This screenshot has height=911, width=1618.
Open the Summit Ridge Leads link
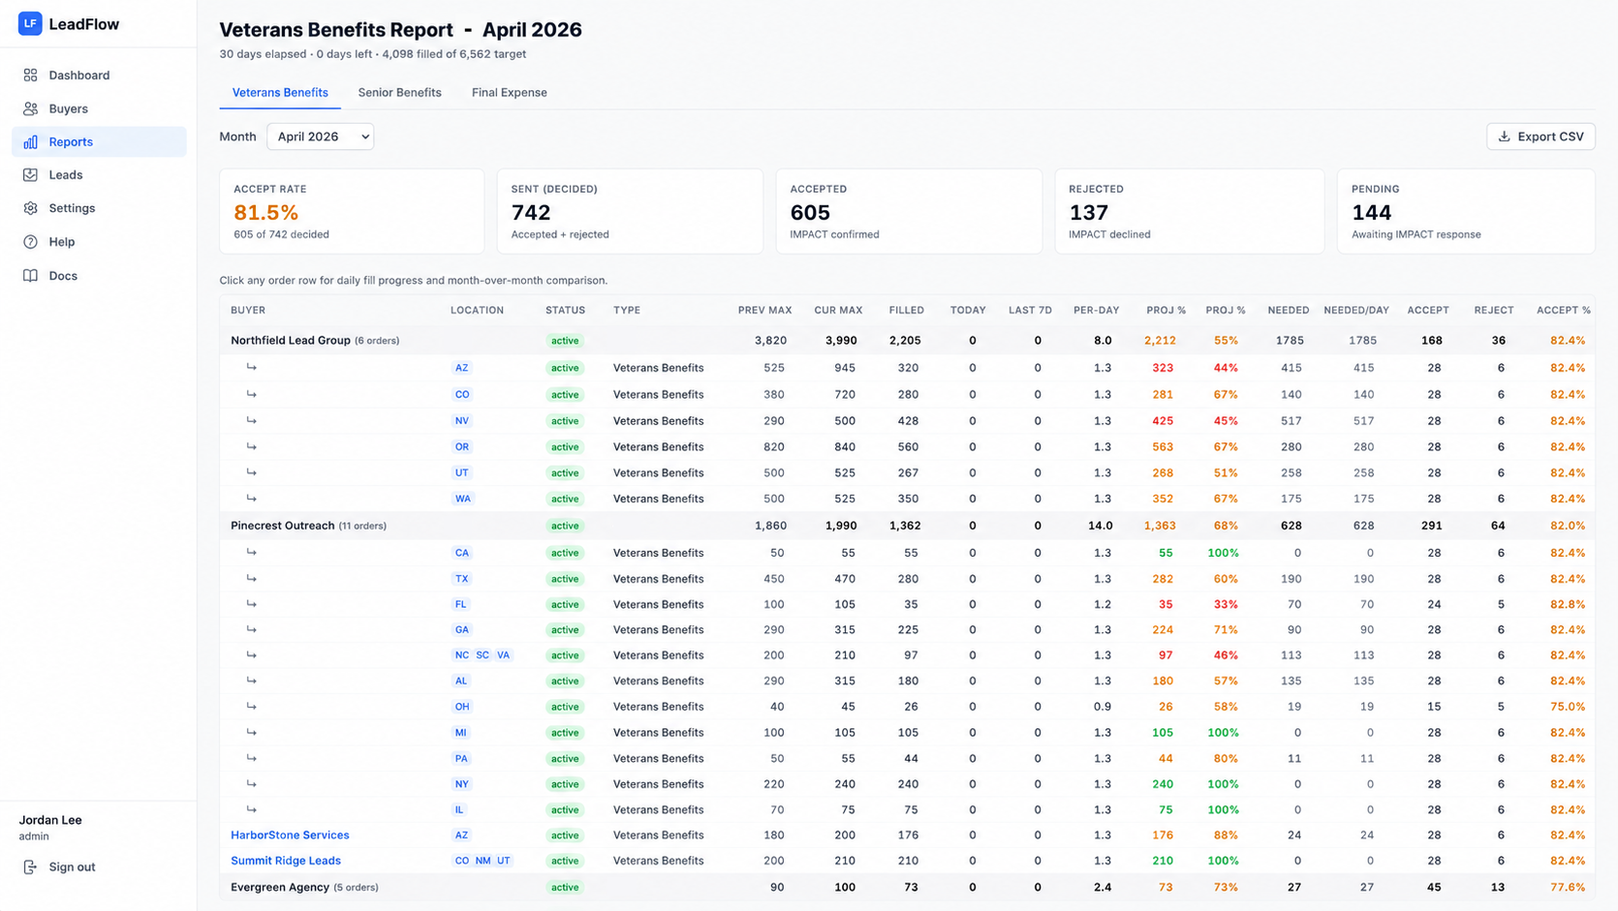pos(286,861)
